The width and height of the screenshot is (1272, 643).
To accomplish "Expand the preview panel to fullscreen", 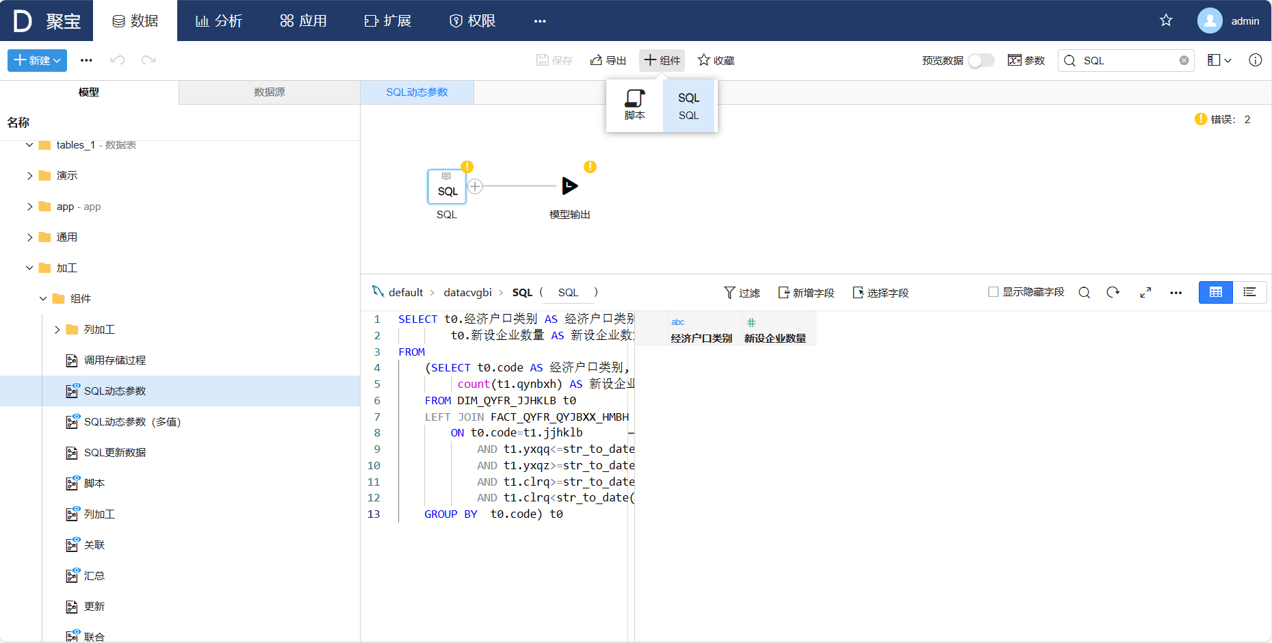I will point(1145,293).
